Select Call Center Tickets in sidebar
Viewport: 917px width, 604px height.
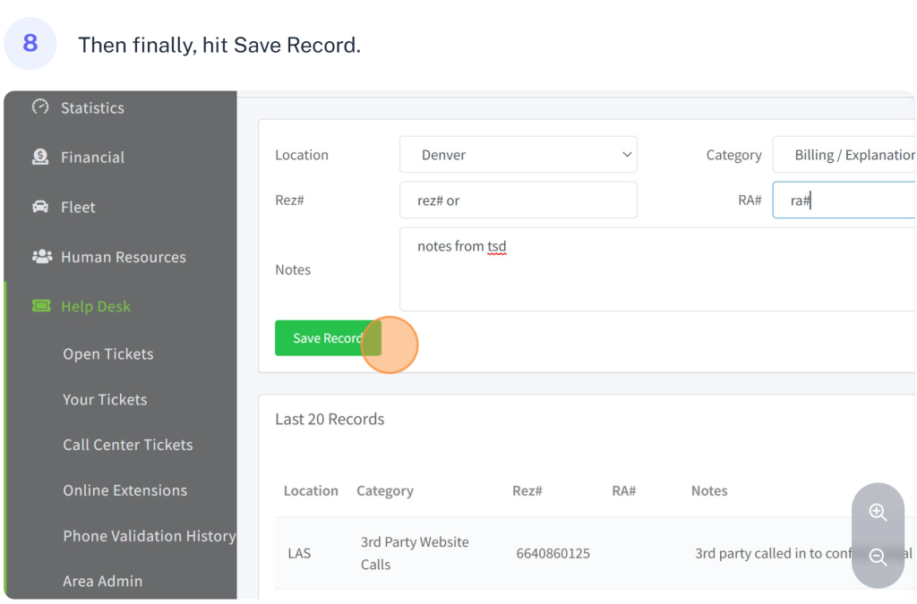point(127,445)
